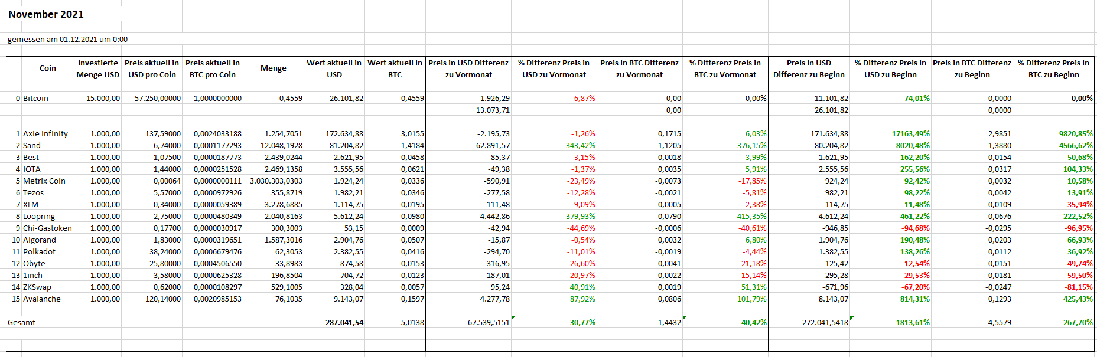Select the 'Bitcoin' coin name cell
Screen dimensions: 1097x357
coord(35,99)
